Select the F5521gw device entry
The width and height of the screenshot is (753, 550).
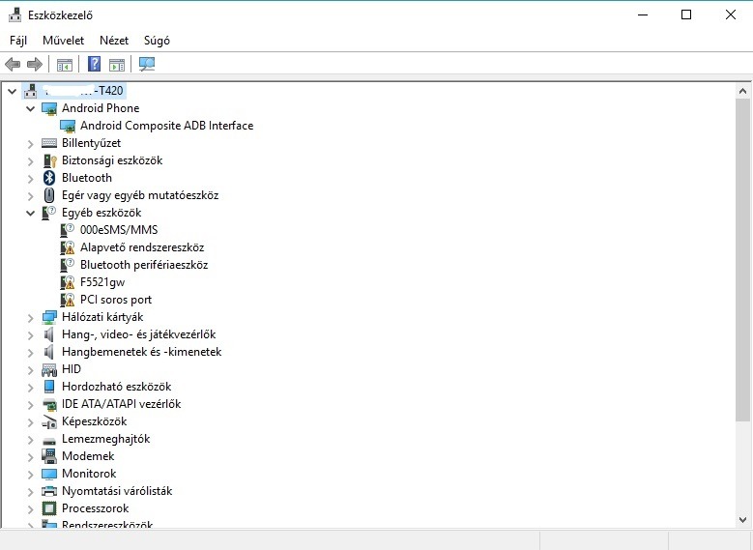coord(102,282)
